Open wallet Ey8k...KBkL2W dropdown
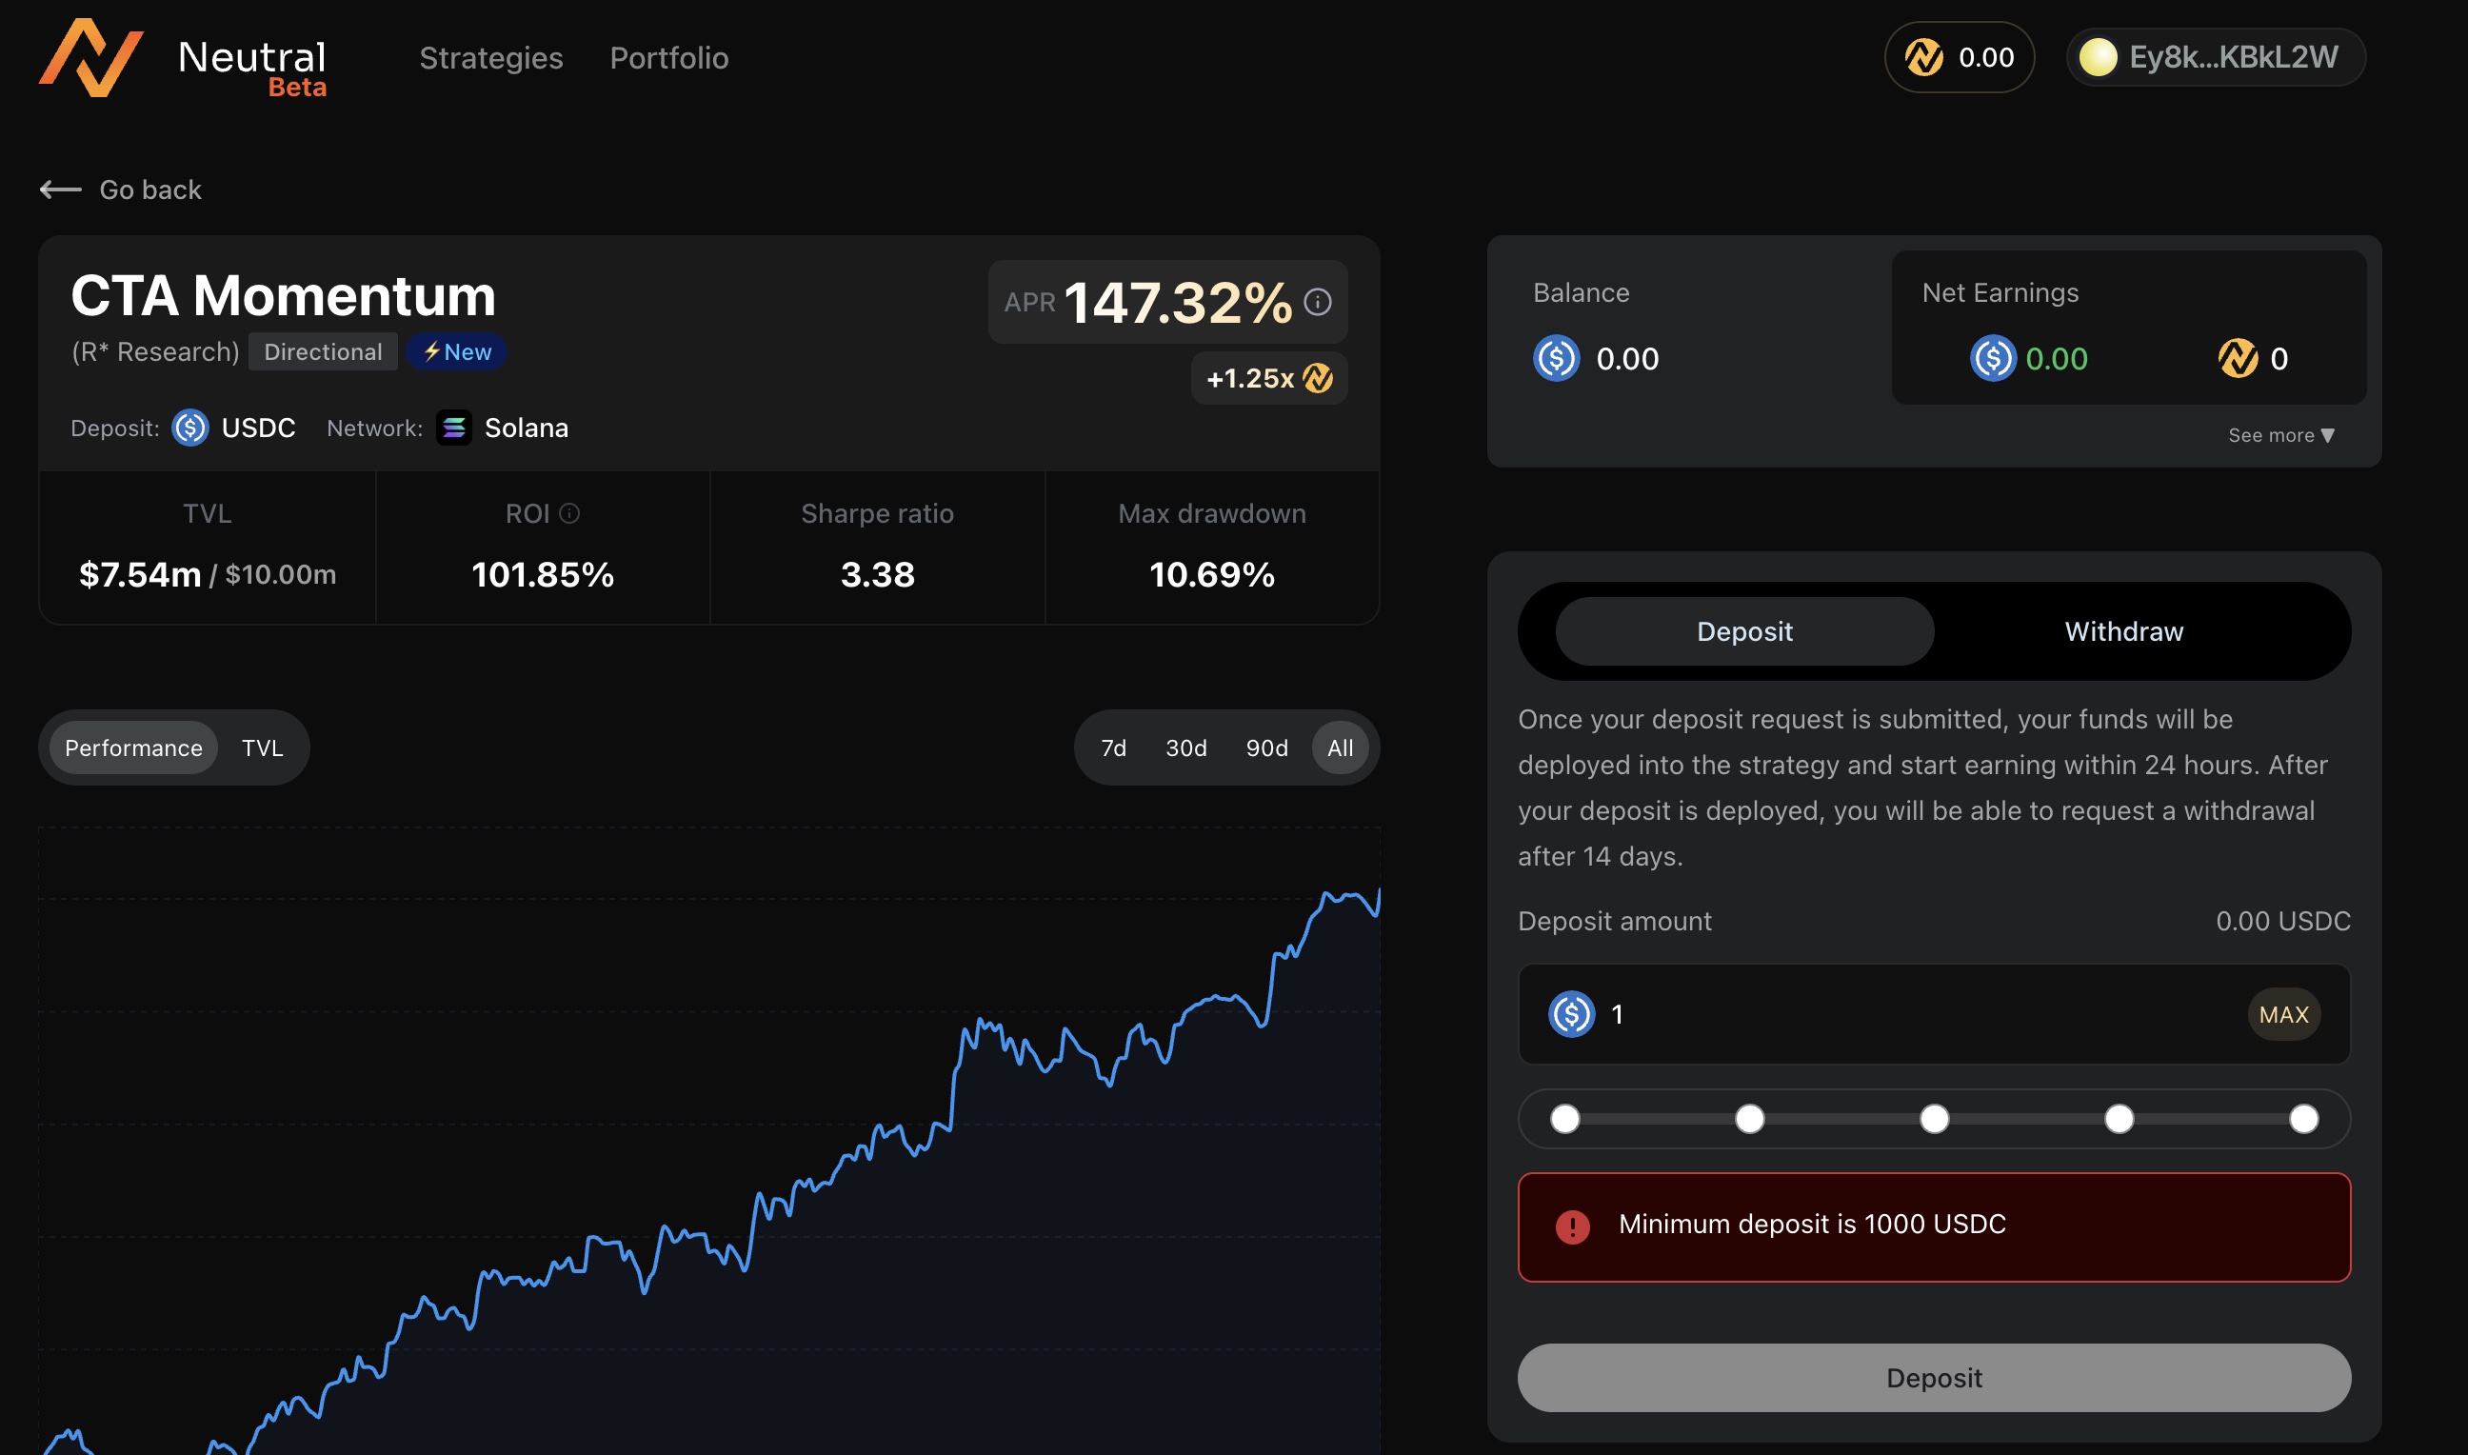 click(x=2216, y=57)
